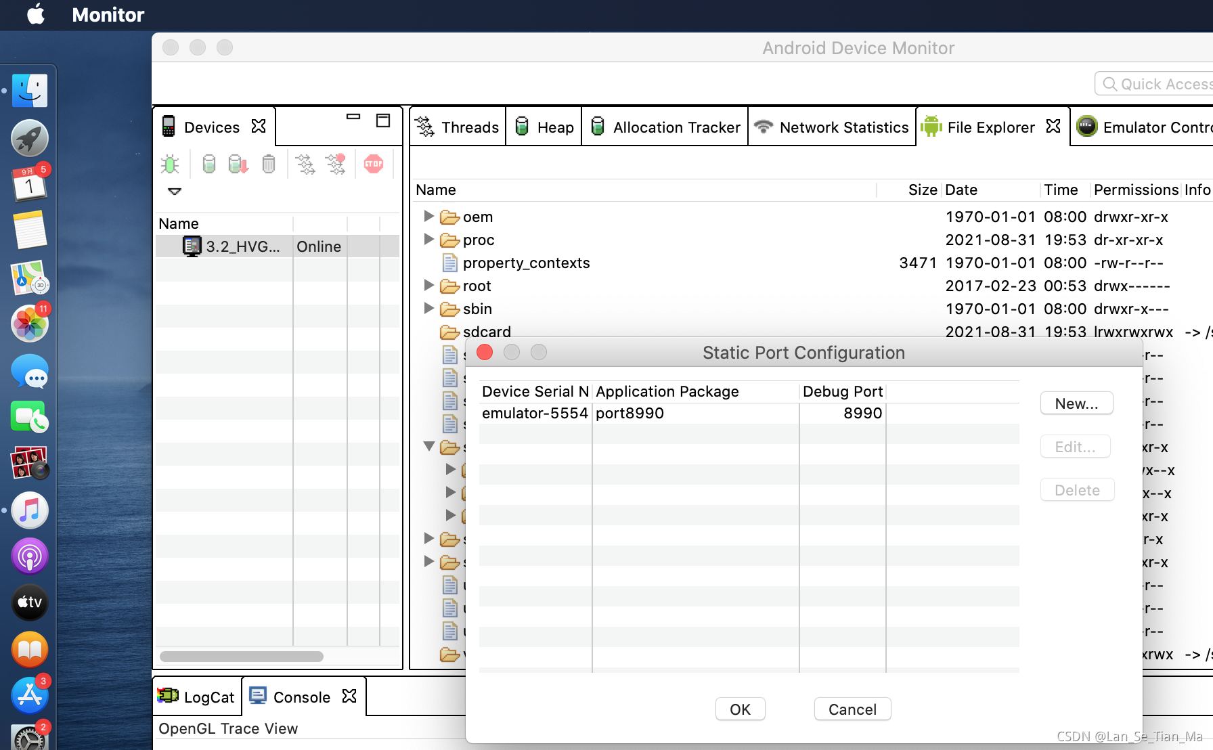Click the Edit... button
1213x750 pixels.
1075,447
